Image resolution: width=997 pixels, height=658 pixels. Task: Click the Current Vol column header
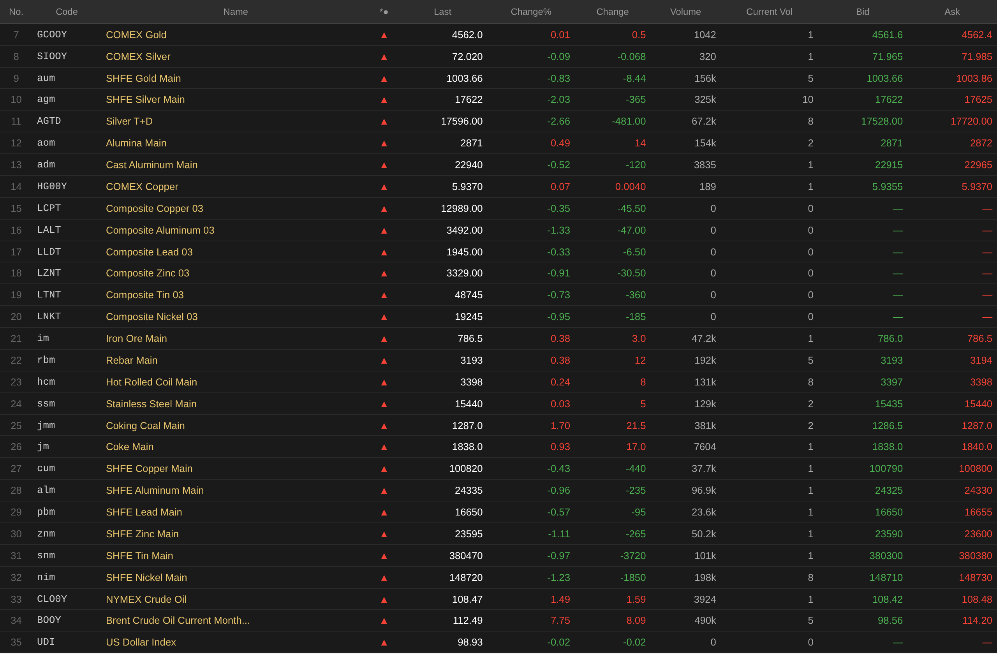click(769, 12)
